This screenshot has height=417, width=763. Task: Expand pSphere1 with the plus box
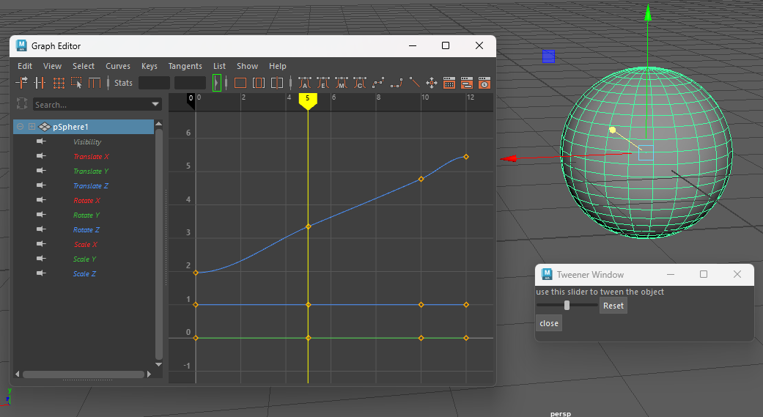(x=32, y=127)
